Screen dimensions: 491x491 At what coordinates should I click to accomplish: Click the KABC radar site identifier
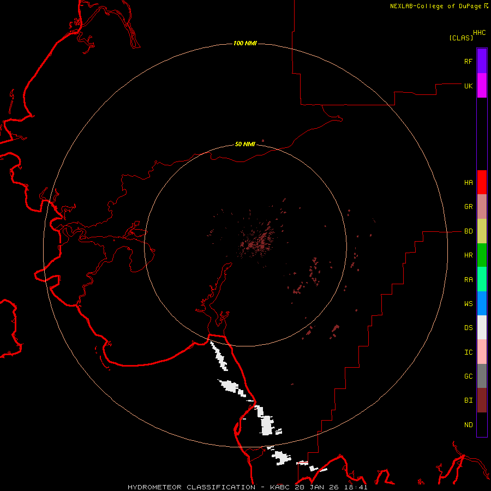tap(280, 487)
